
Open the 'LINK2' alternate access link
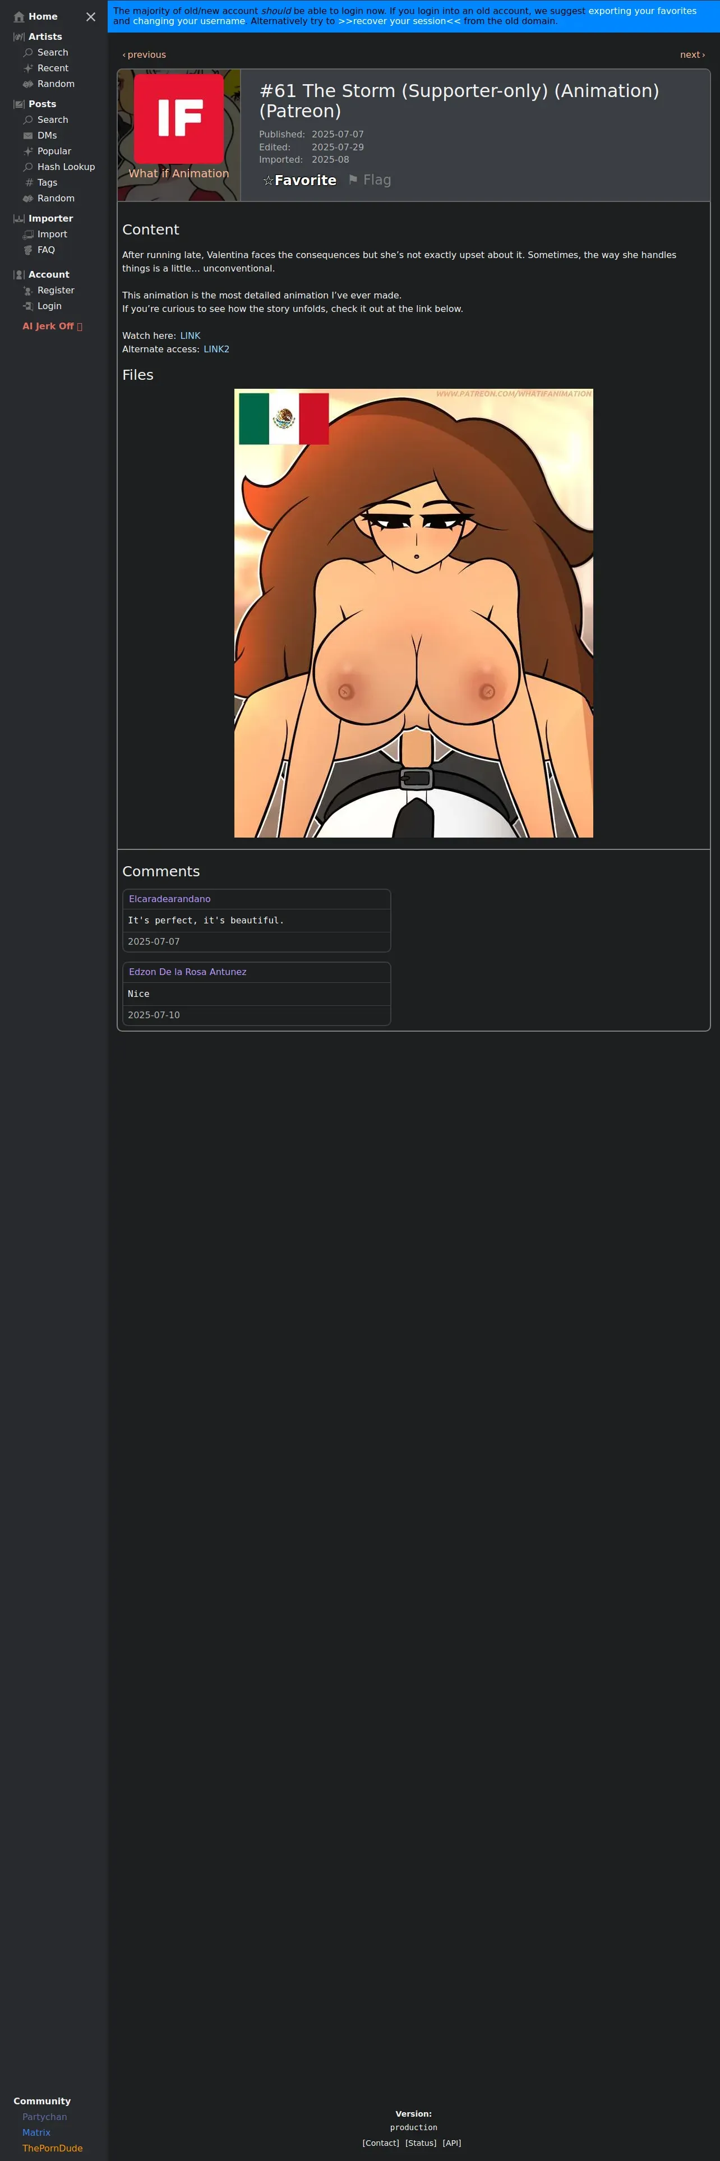[x=216, y=349]
